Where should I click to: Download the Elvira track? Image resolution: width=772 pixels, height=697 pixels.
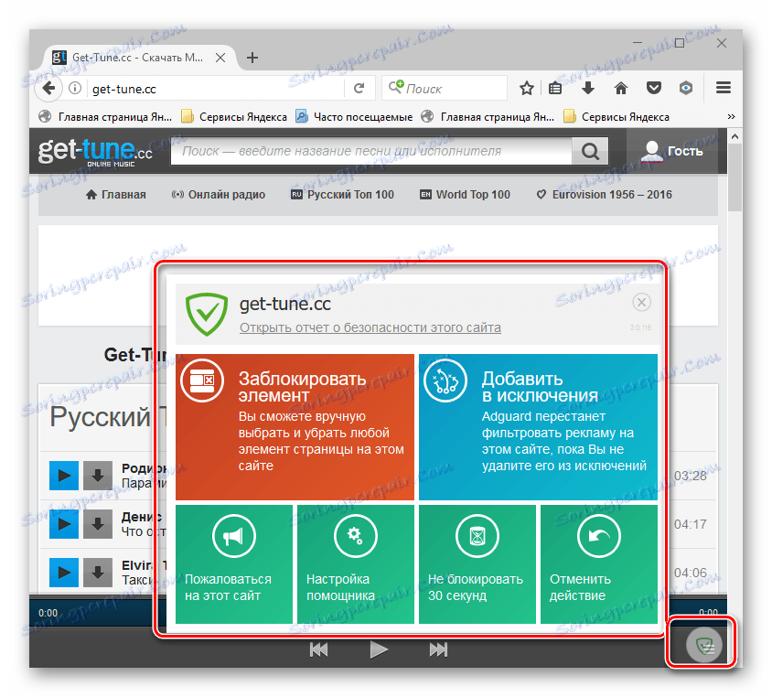coord(98,573)
